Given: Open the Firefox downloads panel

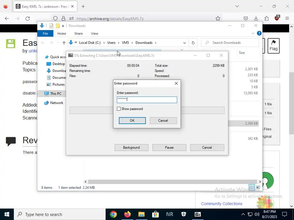Looking at the screenshot, I should 256,18.
